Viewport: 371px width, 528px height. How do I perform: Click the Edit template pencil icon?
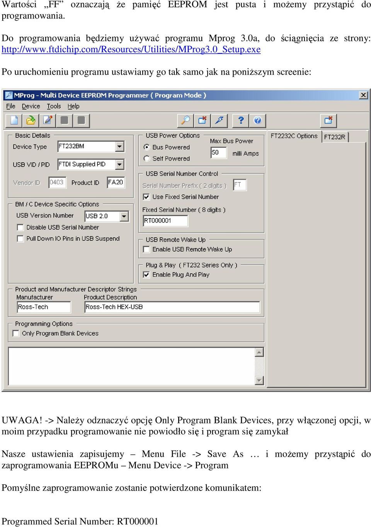point(48,120)
